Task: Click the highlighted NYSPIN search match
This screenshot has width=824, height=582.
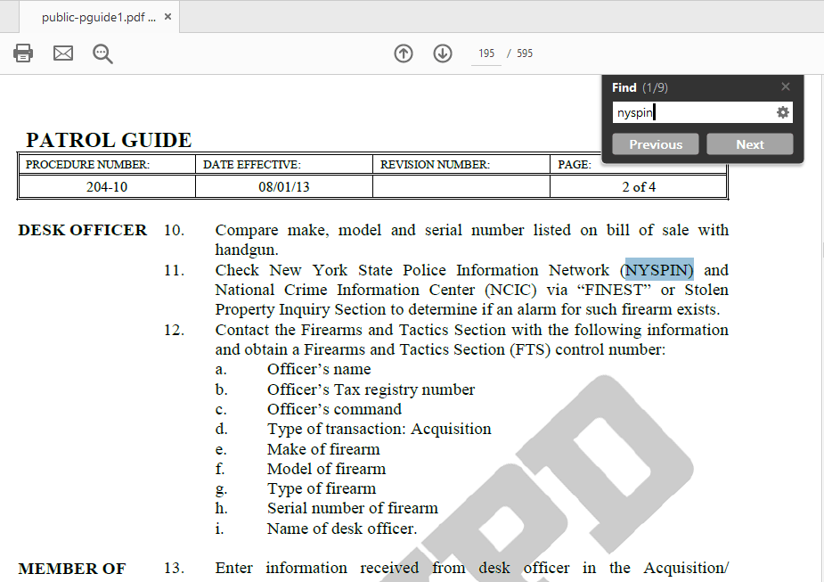Action: click(659, 270)
